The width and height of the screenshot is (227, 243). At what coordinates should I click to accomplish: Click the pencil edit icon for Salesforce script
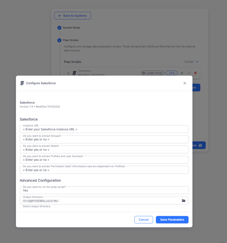click(182, 73)
